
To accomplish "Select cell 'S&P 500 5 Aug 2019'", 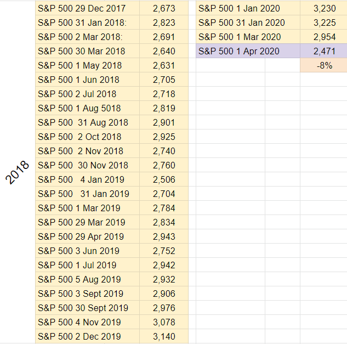I will coord(87,279).
